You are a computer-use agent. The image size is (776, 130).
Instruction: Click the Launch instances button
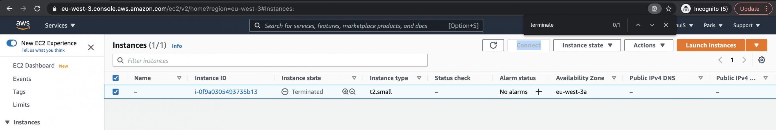click(710, 45)
